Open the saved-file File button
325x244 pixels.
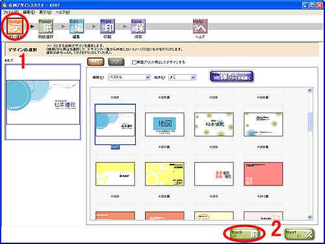point(231,76)
